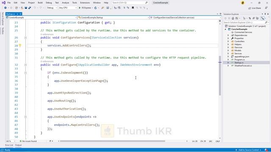Select the Helpers folder in Solution Explorer
271x152 pixels.
(x=238, y=44)
